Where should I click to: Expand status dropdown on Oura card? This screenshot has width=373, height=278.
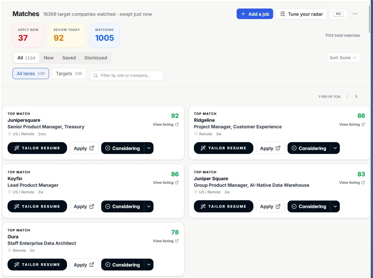149,265
